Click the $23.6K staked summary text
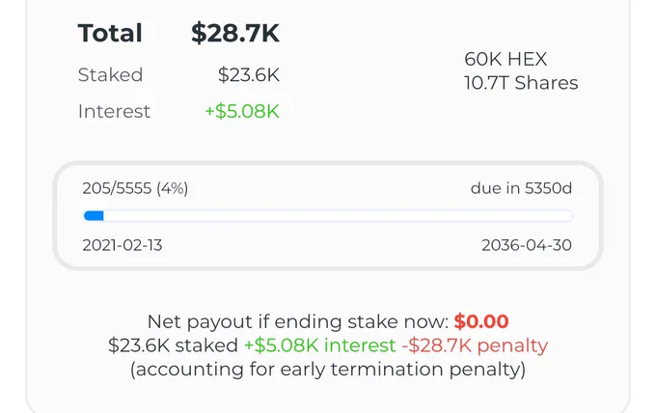The width and height of the screenshot is (656, 413). coord(174,345)
